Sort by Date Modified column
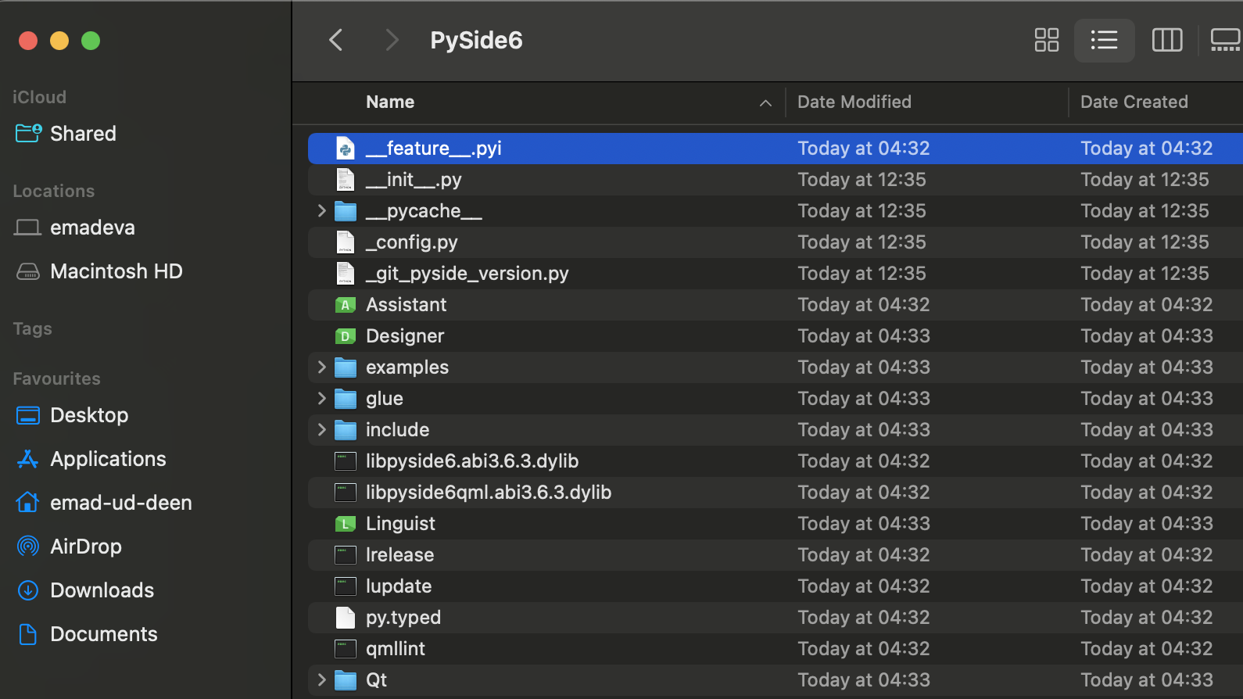 [854, 102]
